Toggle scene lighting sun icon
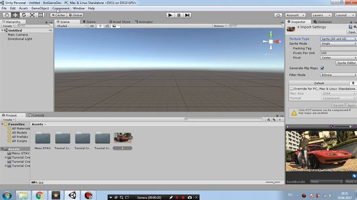Image resolution: width=357 pixels, height=200 pixels. coord(100,26)
